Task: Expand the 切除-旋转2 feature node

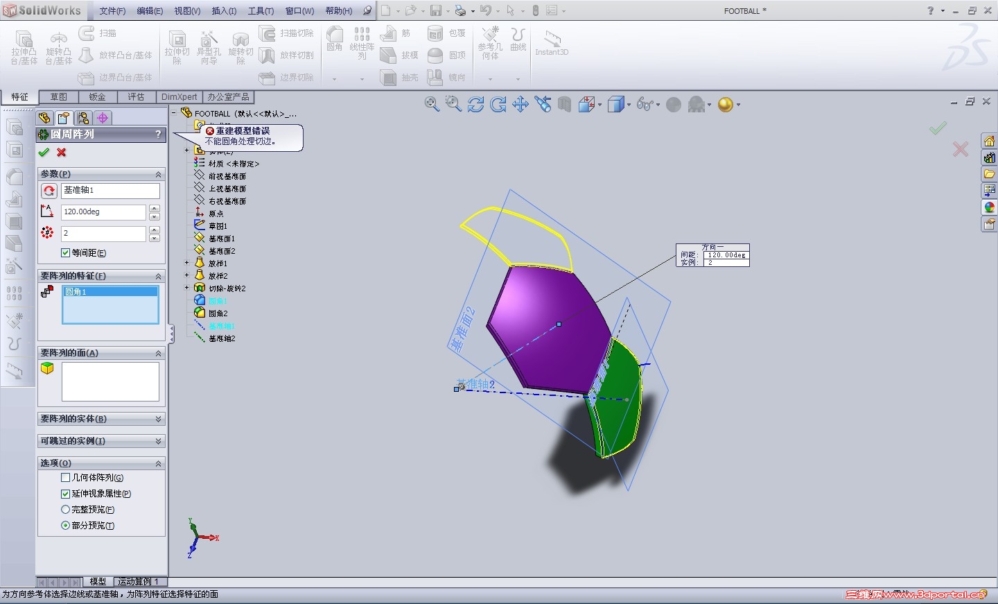Action: click(x=187, y=288)
